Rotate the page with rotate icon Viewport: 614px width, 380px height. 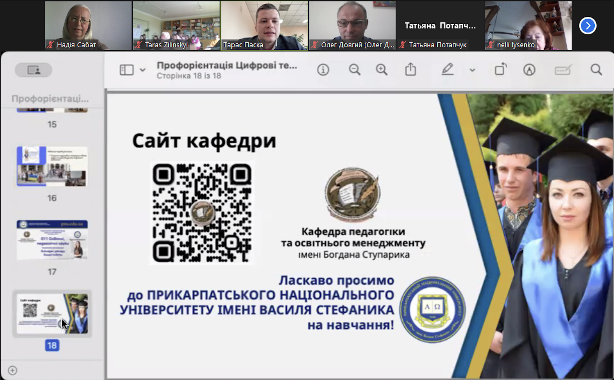click(x=501, y=70)
